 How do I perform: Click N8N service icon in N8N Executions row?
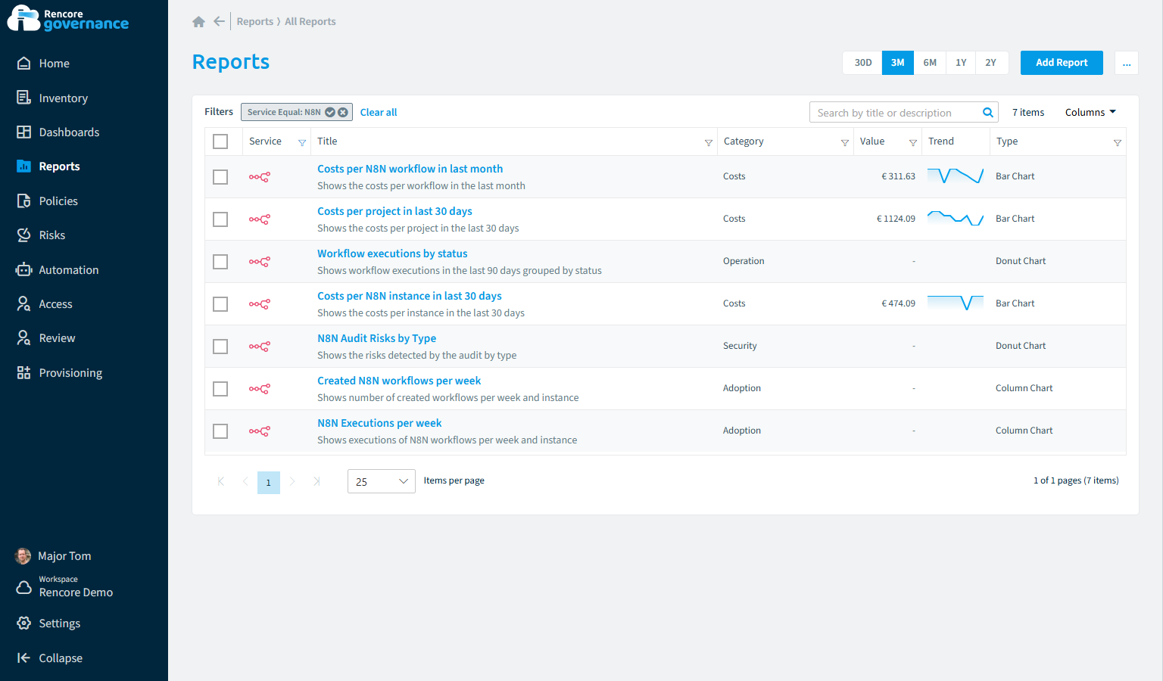(x=260, y=431)
